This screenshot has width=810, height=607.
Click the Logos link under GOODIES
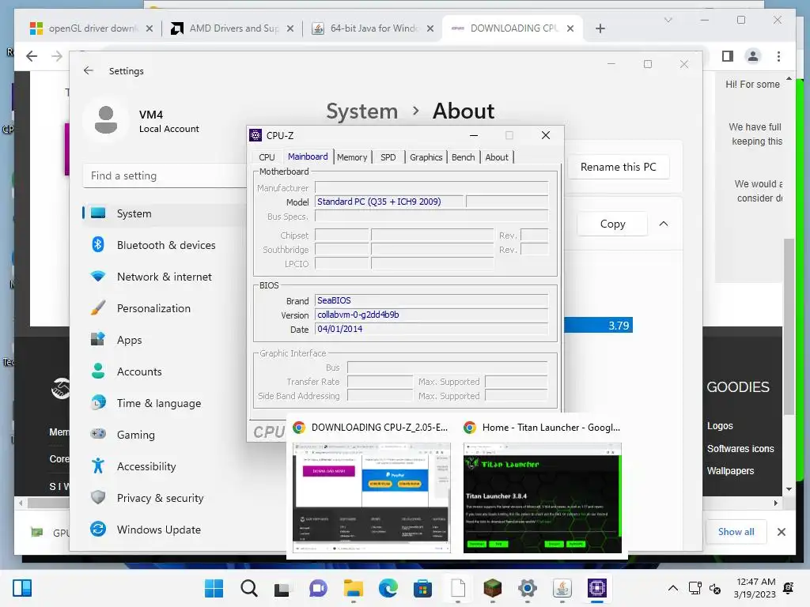point(720,426)
